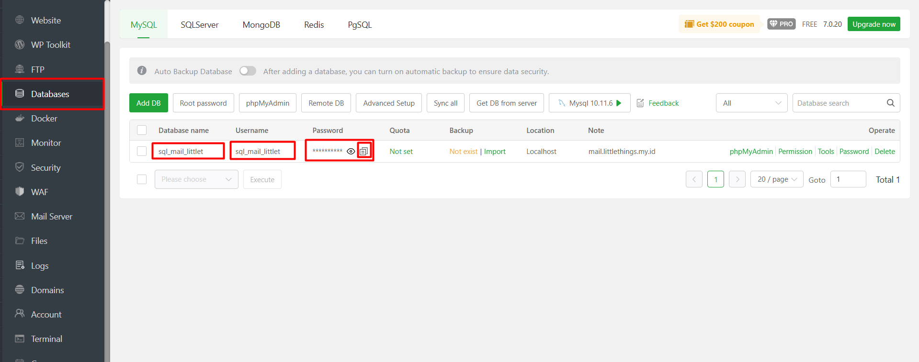The width and height of the screenshot is (919, 362).
Task: Click the Goto page number field
Action: 848,179
